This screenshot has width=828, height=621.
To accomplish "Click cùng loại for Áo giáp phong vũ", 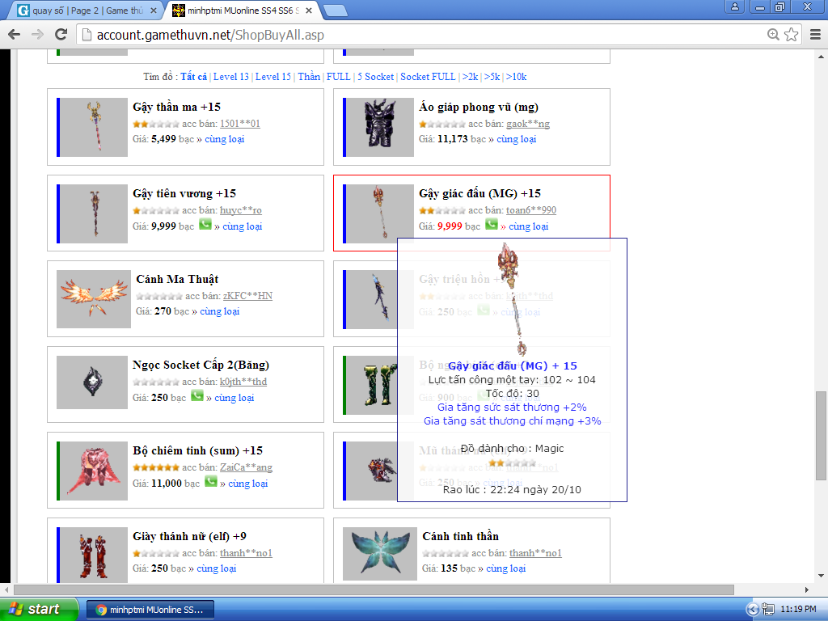I will (517, 139).
